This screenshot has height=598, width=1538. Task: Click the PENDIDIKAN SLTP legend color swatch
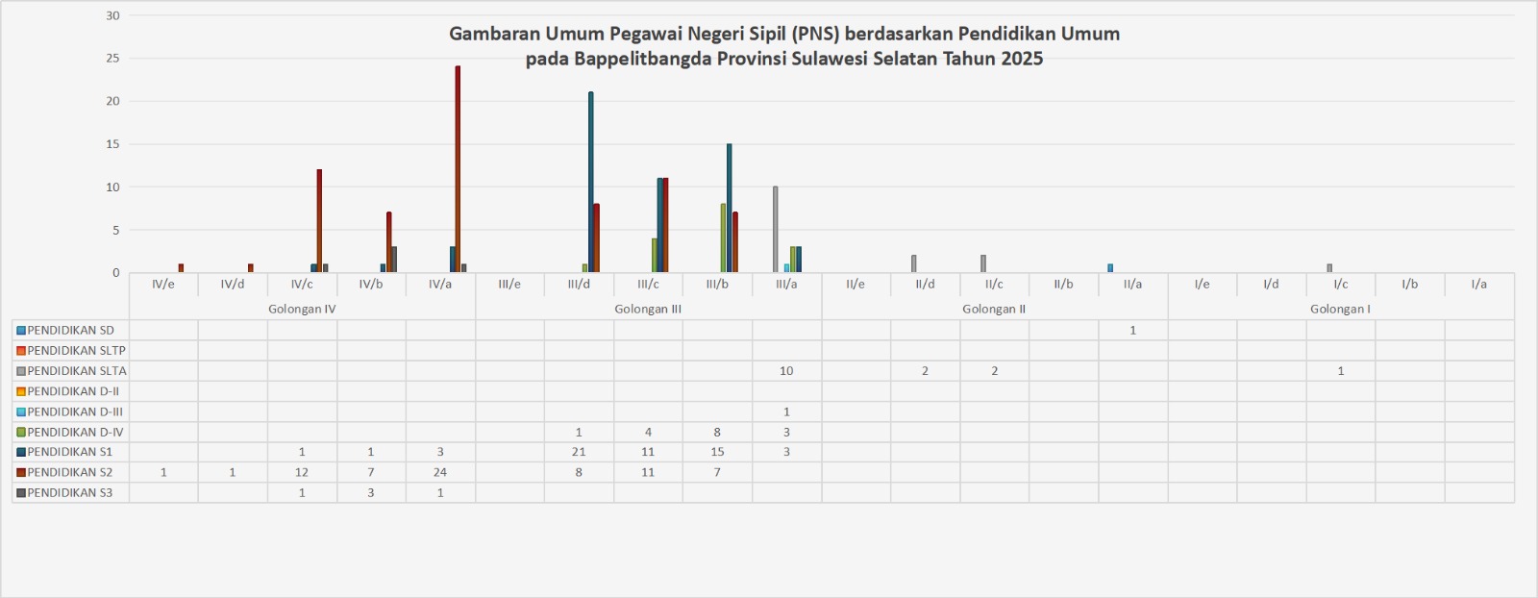click(x=21, y=351)
